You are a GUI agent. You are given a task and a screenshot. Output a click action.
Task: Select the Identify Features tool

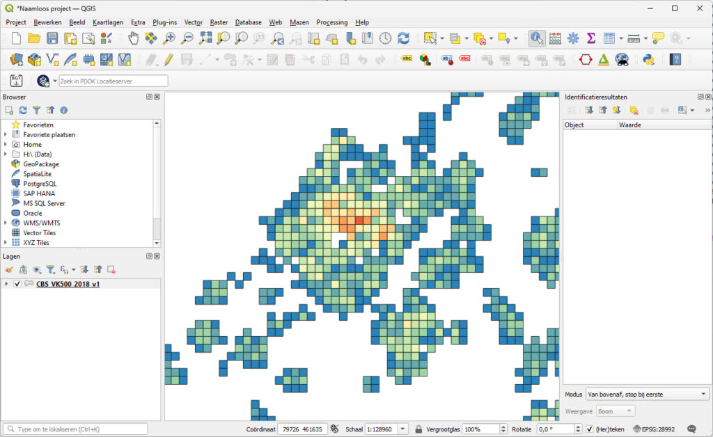[537, 40]
